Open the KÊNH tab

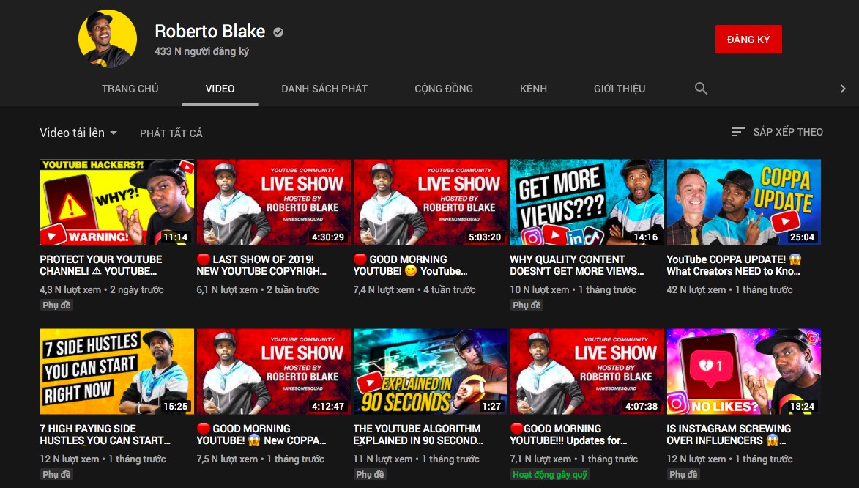point(534,89)
